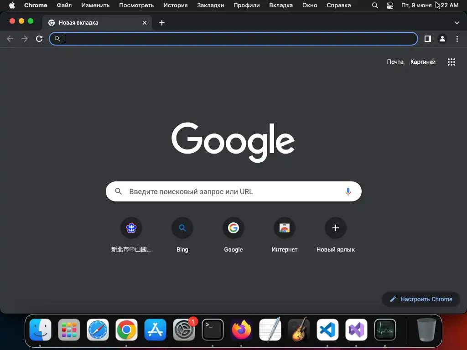
Task: Reload the page with the refresh icon
Action: point(39,39)
